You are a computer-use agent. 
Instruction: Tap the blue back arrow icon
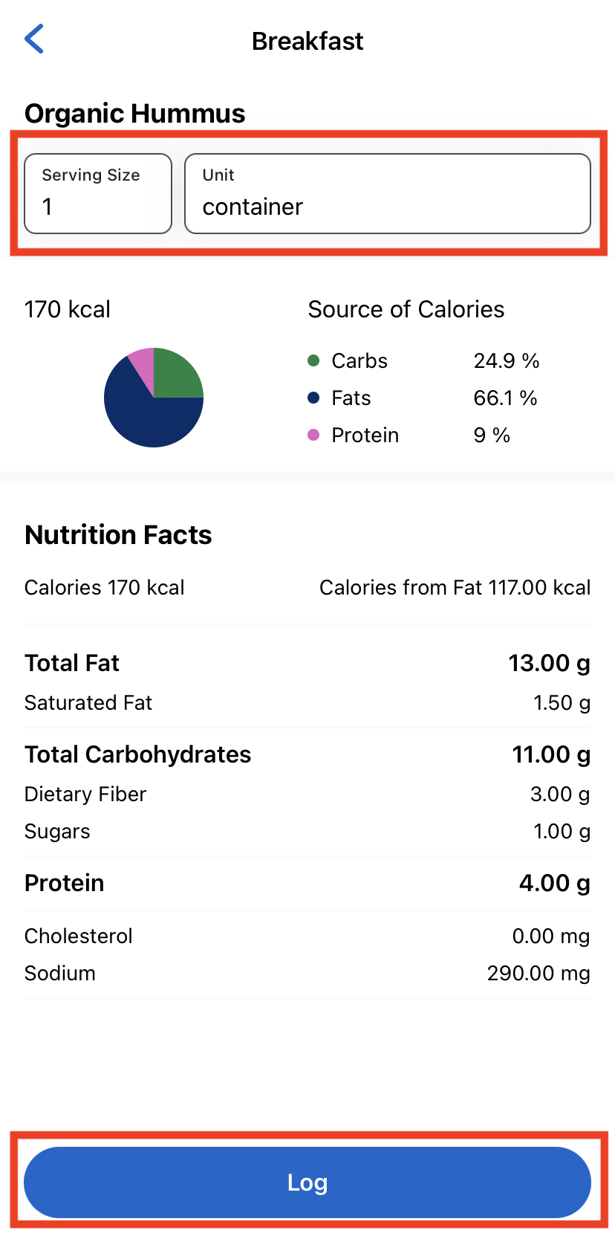[34, 39]
